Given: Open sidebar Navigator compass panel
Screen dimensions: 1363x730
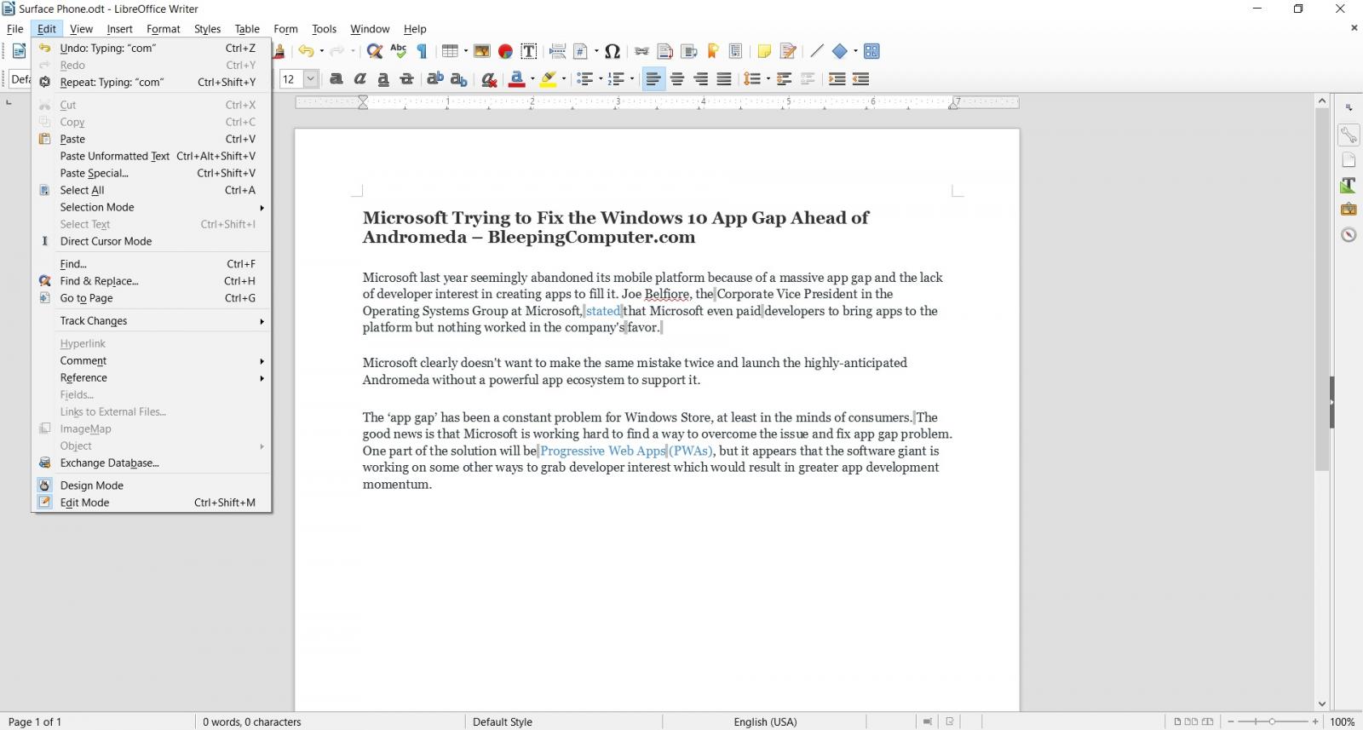Looking at the screenshot, I should point(1349,234).
